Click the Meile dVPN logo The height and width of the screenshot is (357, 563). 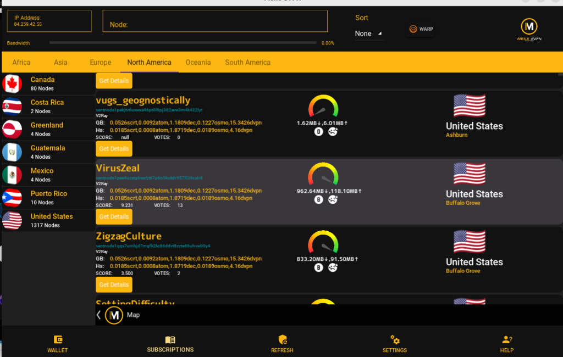pos(529,30)
